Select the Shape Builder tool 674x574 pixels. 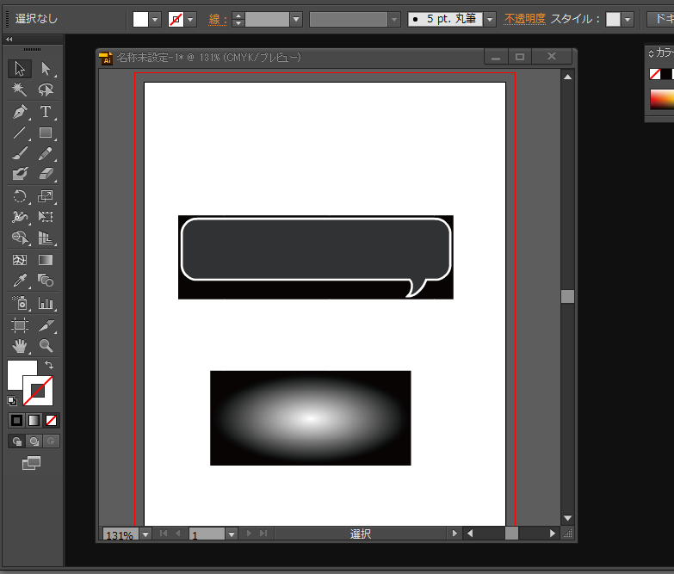tap(20, 238)
